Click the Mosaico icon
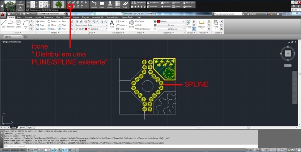This screenshot has height=152, width=301. pos(20,8)
